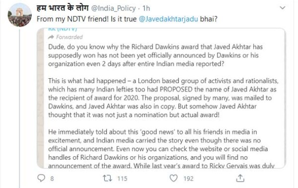Click the Forwarded arrow icon in image
298x188 pixels.
[51, 37]
